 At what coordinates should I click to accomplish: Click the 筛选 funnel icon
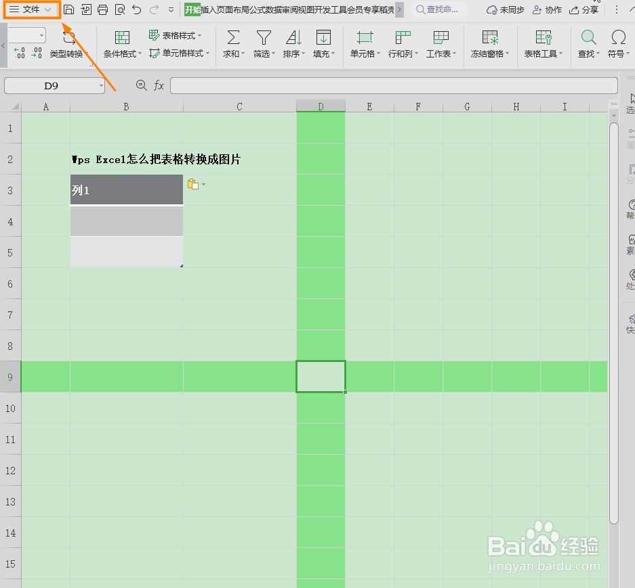[x=264, y=37]
